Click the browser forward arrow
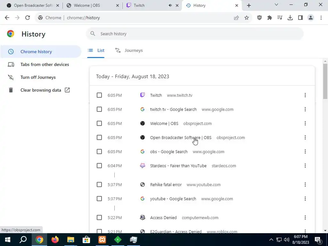Screen dimensions: 328x246 click(17, 18)
